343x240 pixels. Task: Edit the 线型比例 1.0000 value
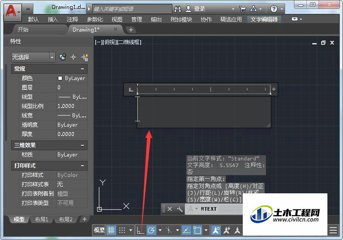[x=72, y=106]
